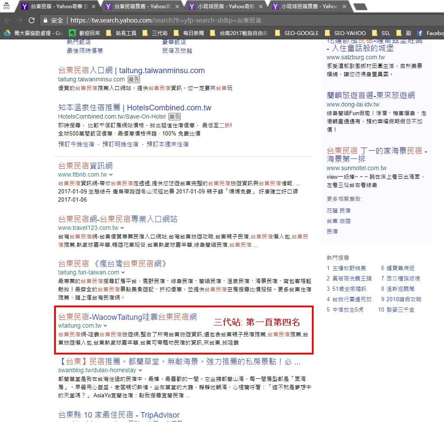Click the 預訂明晚住宿 link

pos(120,144)
